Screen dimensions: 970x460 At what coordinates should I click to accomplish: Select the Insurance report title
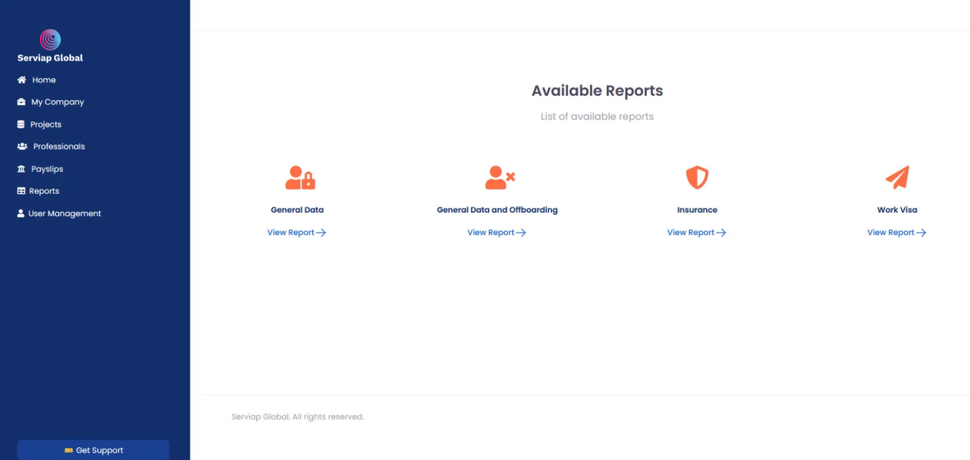click(697, 210)
